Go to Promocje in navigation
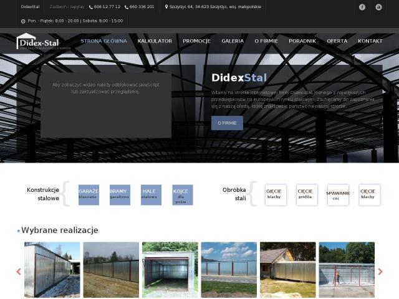The image size is (399, 299). (x=197, y=41)
